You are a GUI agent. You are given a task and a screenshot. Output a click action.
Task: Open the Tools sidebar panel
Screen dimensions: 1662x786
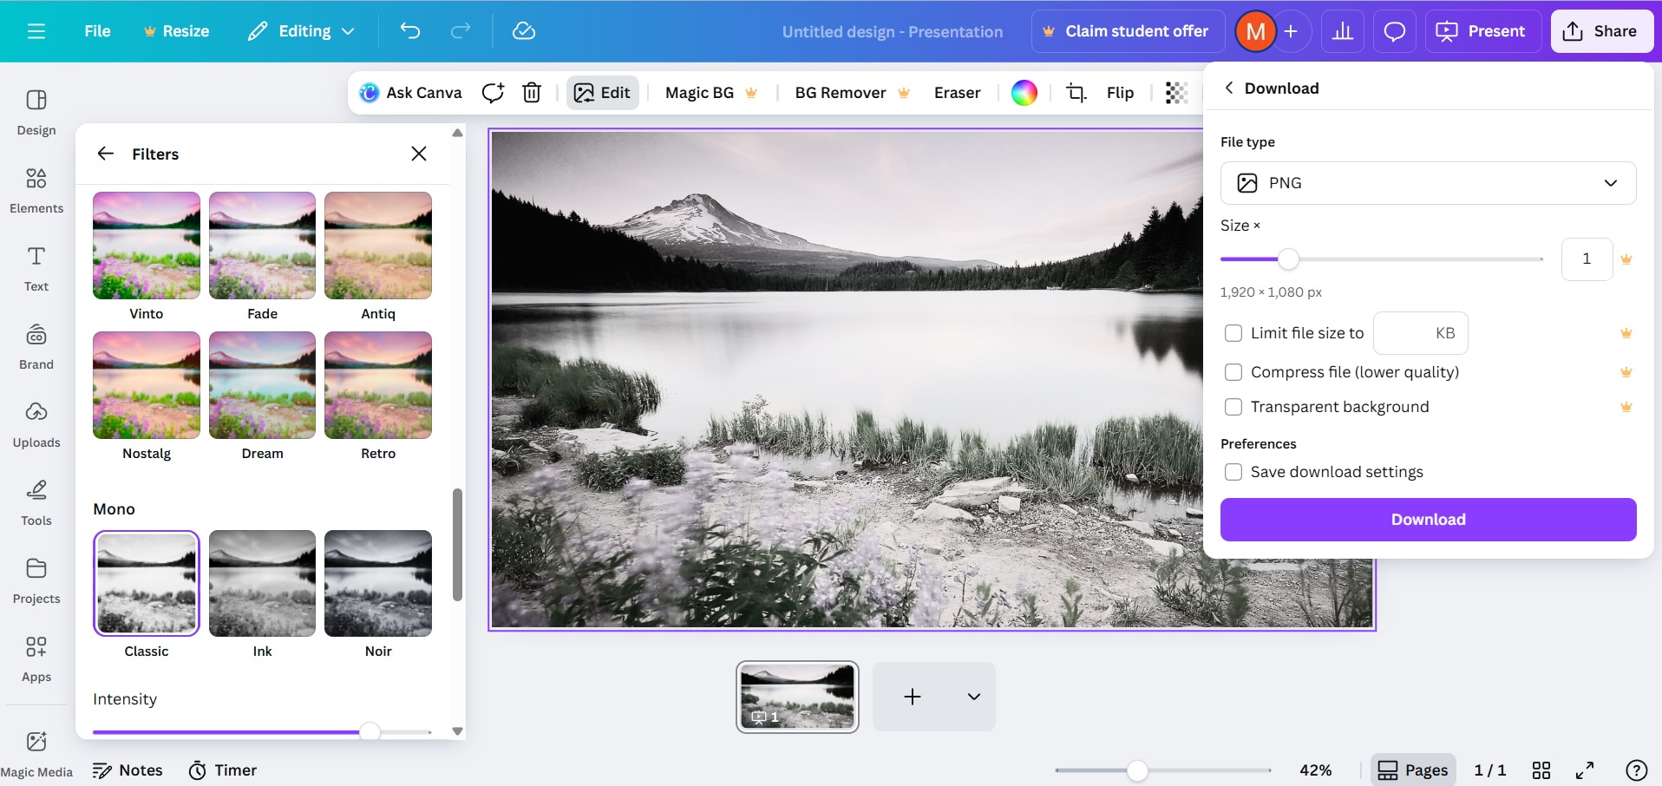coord(36,502)
